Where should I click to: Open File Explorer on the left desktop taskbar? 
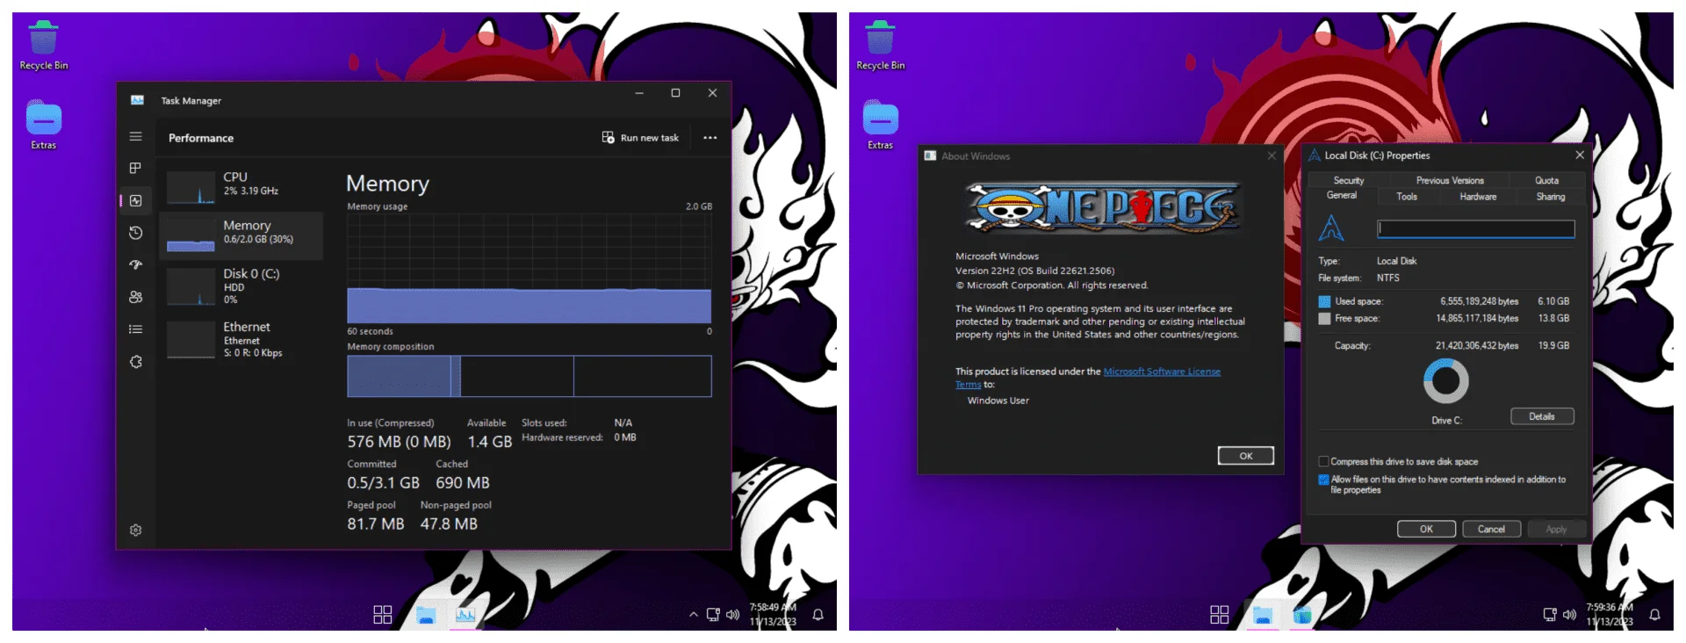(x=426, y=615)
